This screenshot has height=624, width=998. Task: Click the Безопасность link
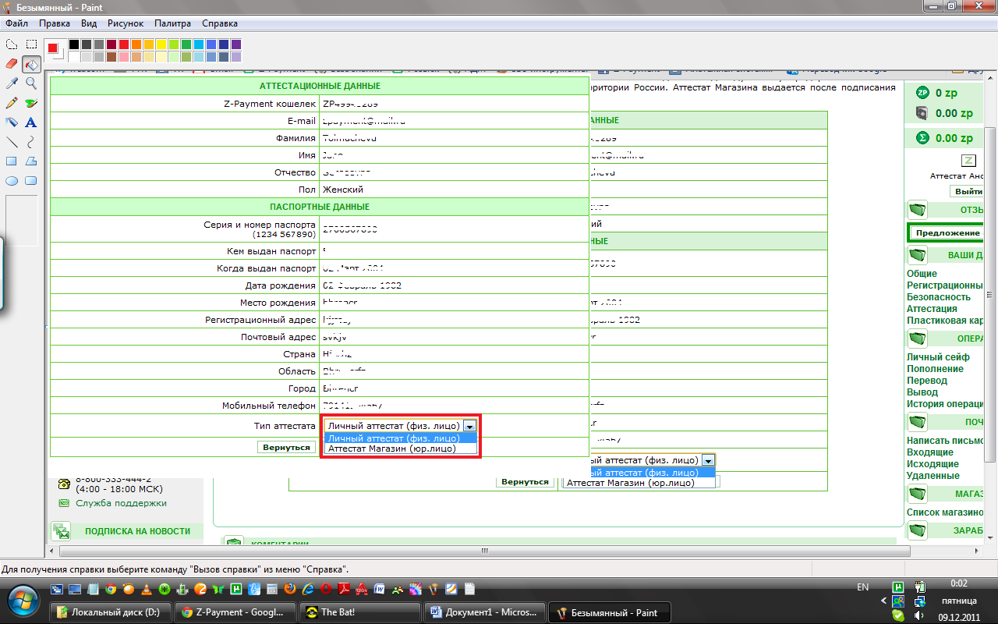[x=939, y=297]
